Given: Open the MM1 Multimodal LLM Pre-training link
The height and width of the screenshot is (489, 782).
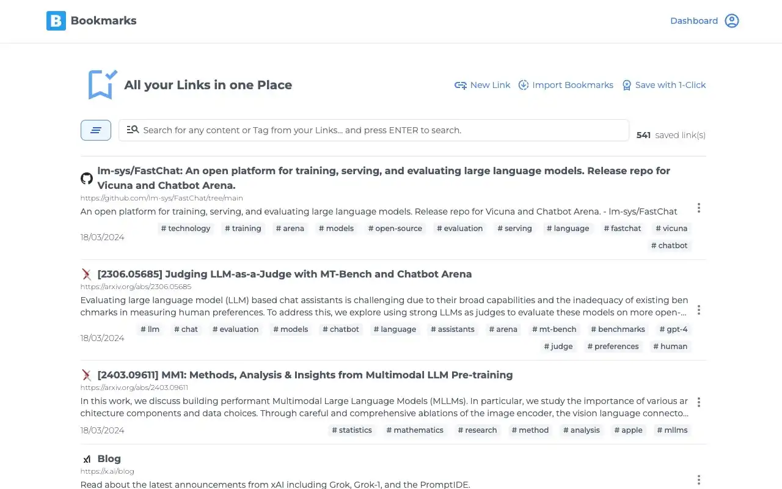Looking at the screenshot, I should [x=305, y=375].
